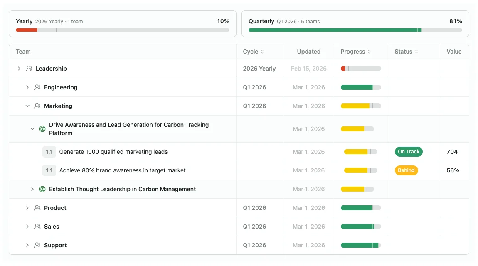This screenshot has width=478, height=266.
Task: Expand the Leadership team row
Action: coord(19,69)
